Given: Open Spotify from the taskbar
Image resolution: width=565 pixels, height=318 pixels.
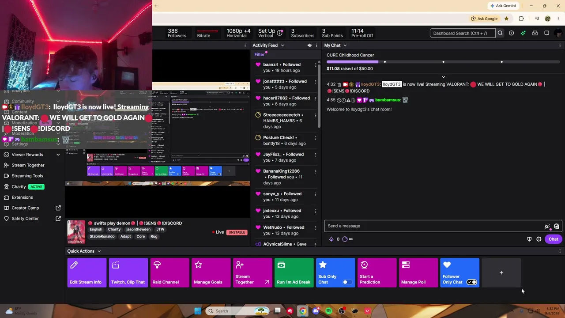Looking at the screenshot, I should 329,311.
